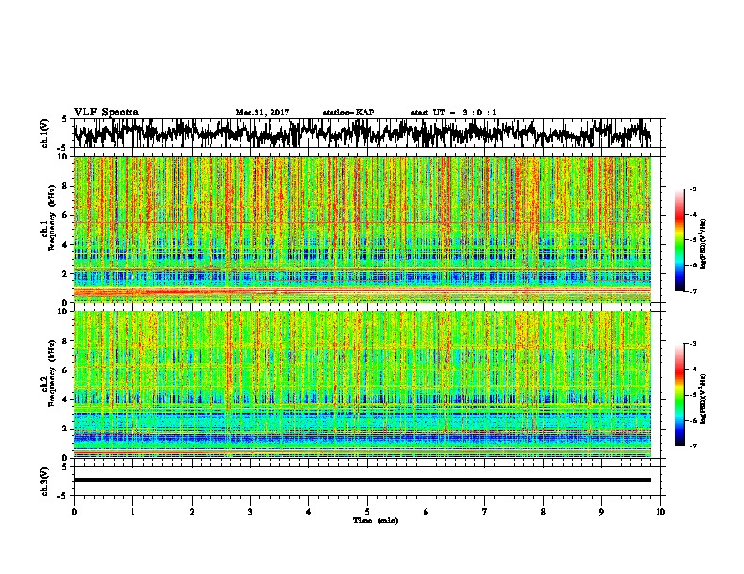Click the 'station=KAP' header label
Screen dimensions: 744x574
349,113
